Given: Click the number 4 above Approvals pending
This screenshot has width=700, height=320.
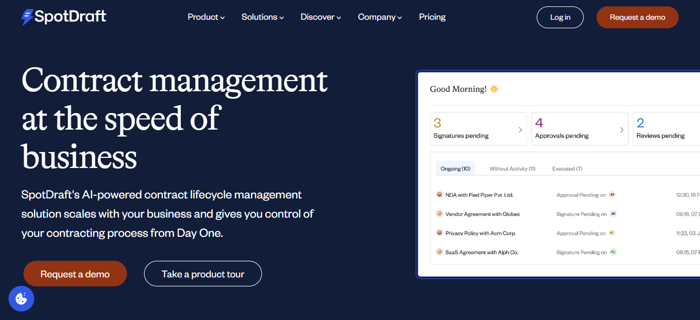Looking at the screenshot, I should pyautogui.click(x=539, y=123).
